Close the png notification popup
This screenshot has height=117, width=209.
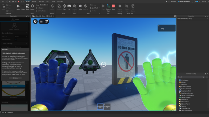(159, 26)
